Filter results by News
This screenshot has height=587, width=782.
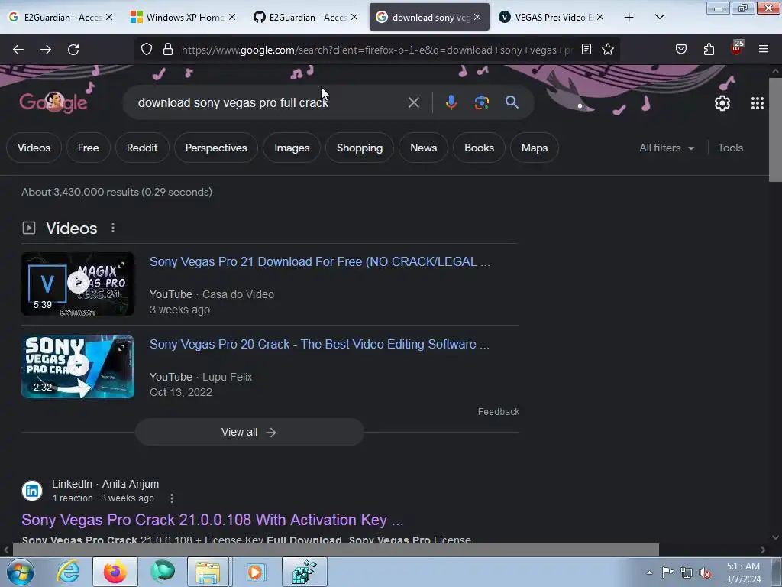click(x=423, y=148)
